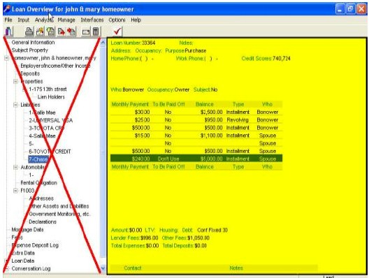Open the Manage menu
Viewport: 369px width, 278px height.
(x=66, y=20)
